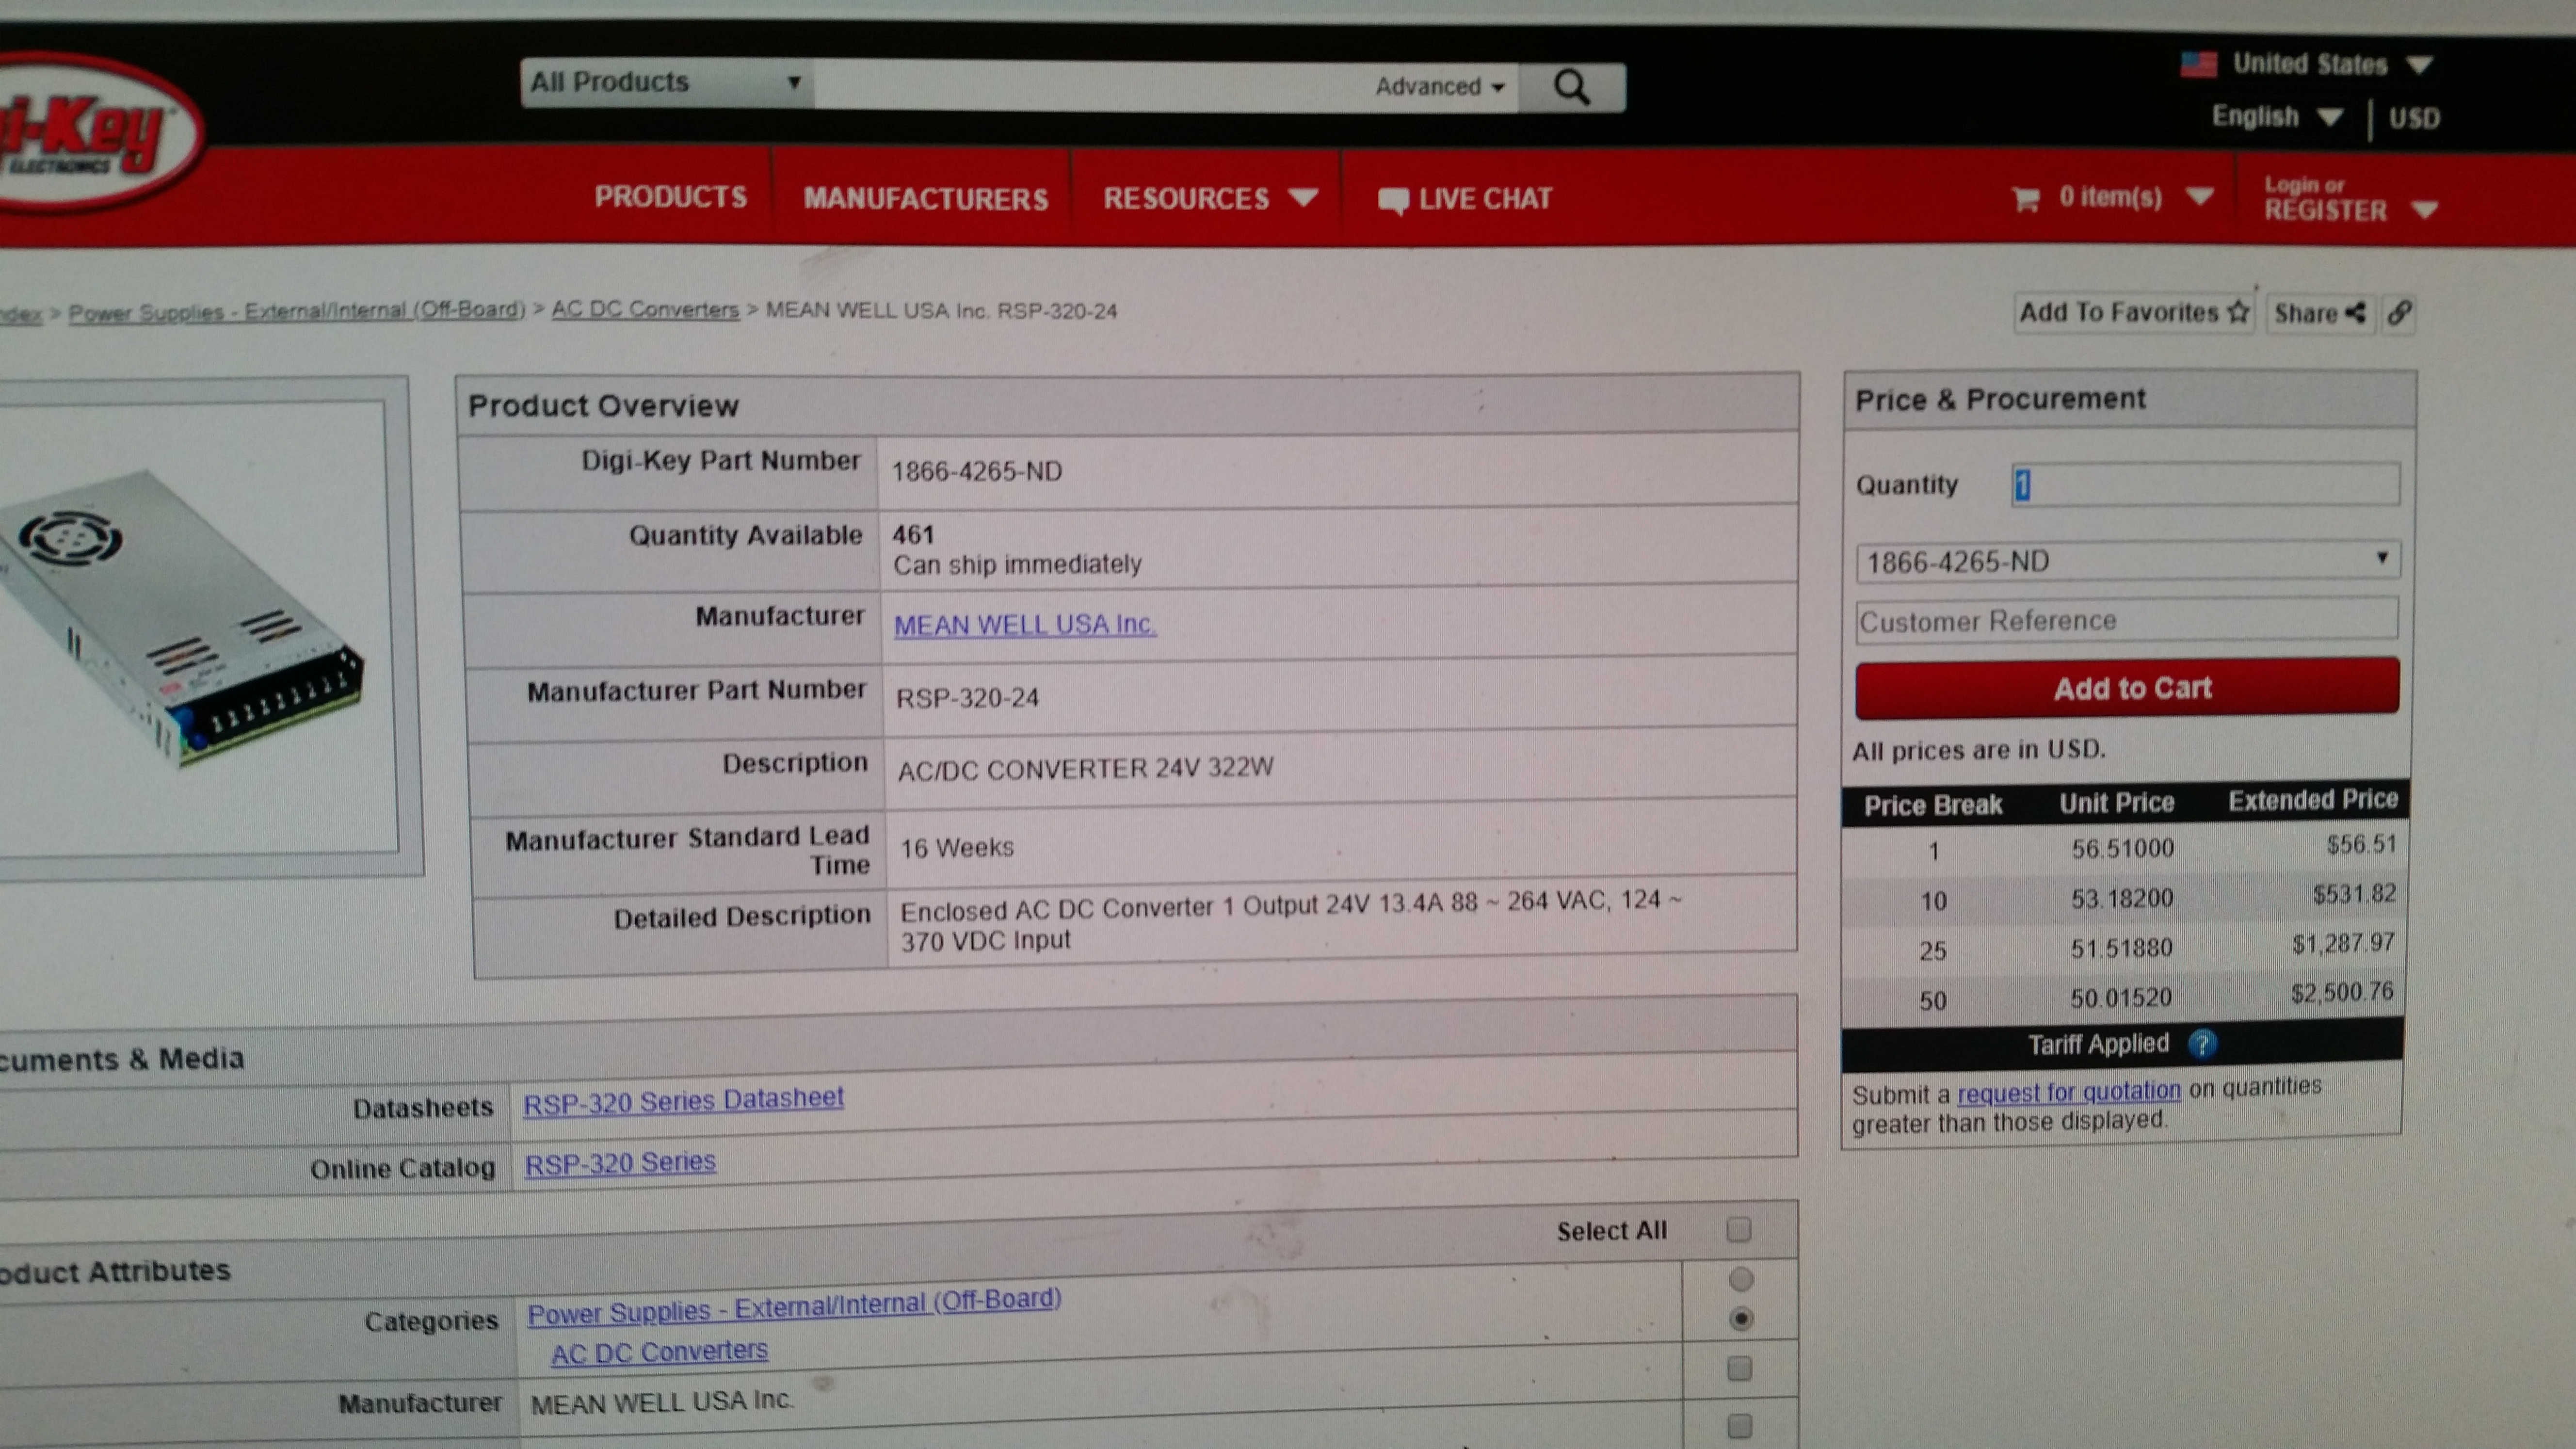Click the 16 Weeks lead time value
This screenshot has height=1449, width=2576.
[x=957, y=848]
